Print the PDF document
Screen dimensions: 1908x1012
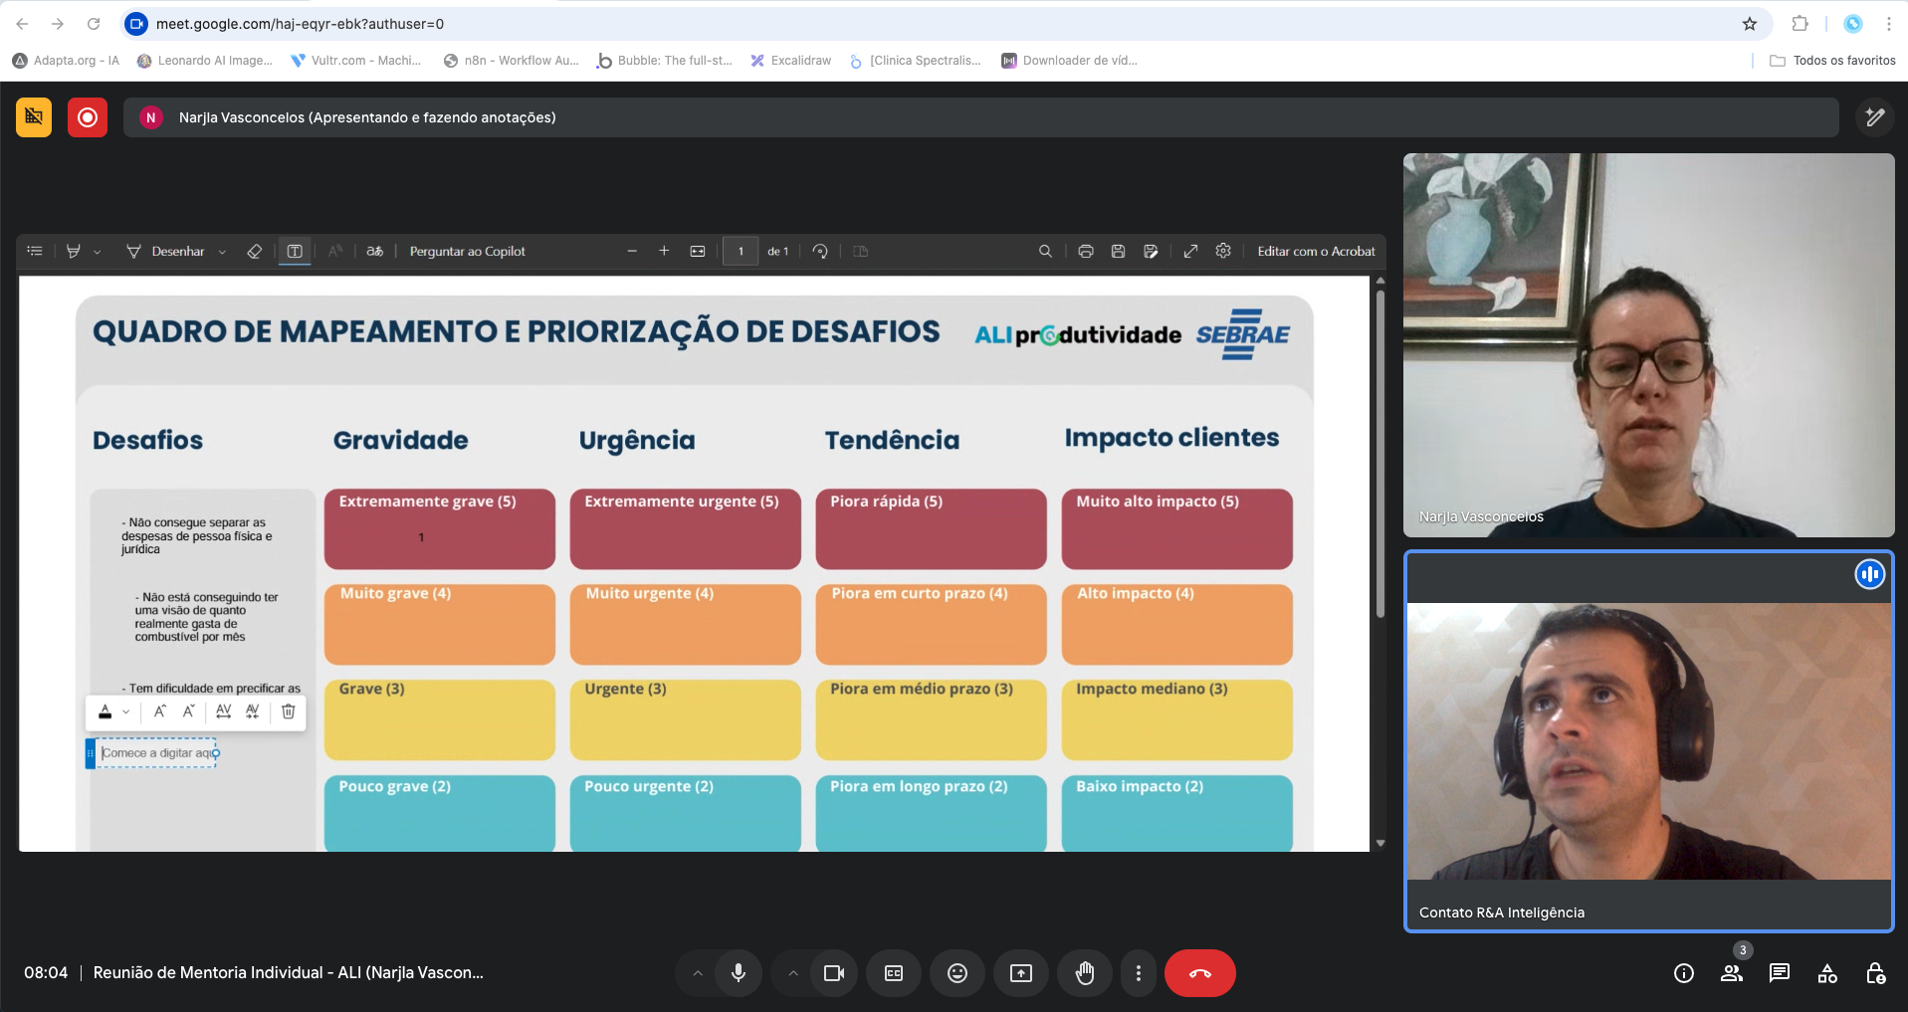(1086, 252)
